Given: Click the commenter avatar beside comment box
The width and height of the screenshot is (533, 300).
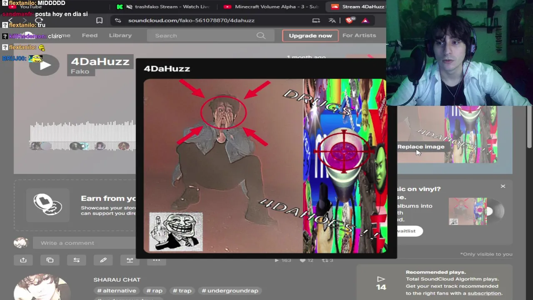Looking at the screenshot, I should point(20,243).
